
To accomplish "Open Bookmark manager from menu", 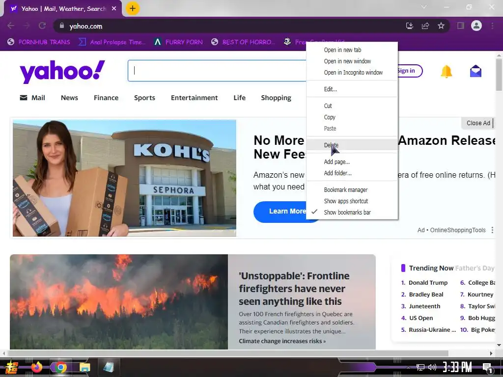I will [x=352, y=190].
